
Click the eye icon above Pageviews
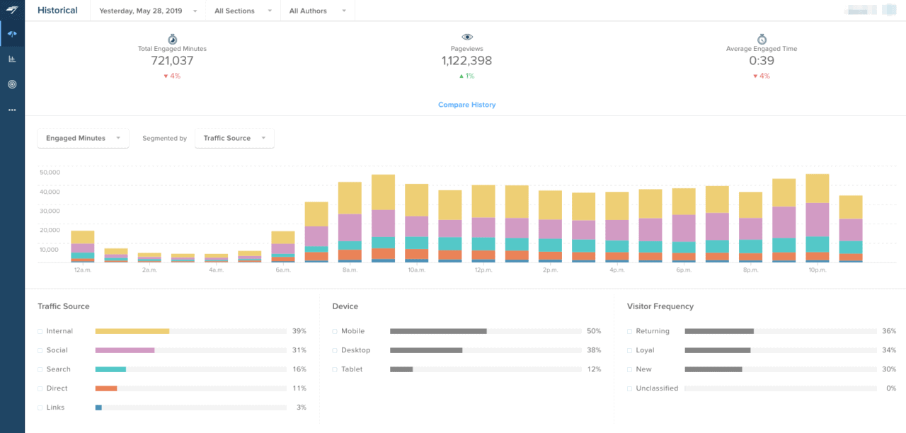click(466, 37)
